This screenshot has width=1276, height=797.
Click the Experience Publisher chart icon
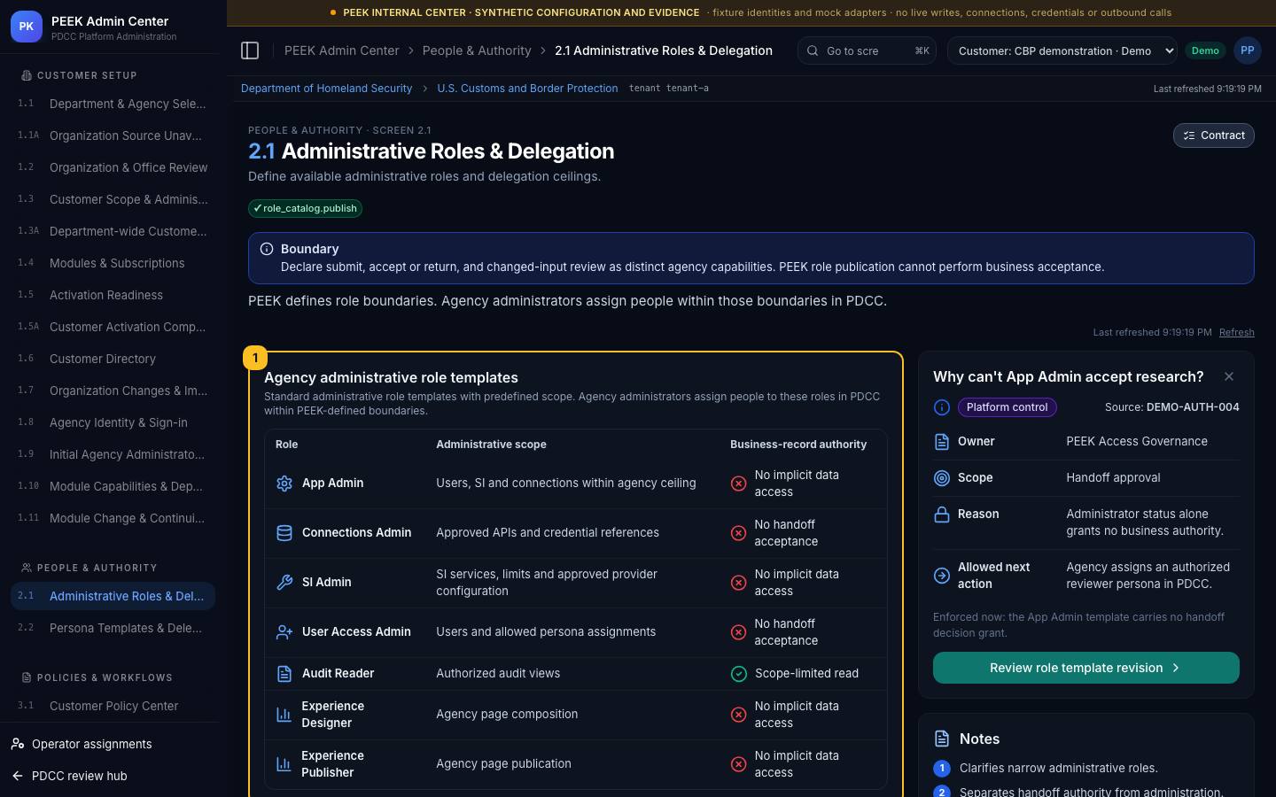pyautogui.click(x=284, y=764)
